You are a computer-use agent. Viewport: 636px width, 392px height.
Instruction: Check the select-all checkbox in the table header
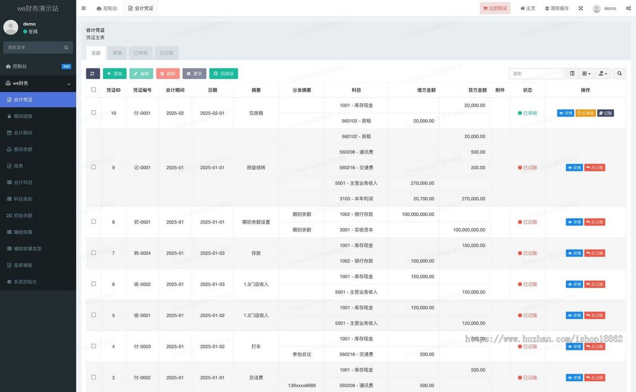point(93,90)
